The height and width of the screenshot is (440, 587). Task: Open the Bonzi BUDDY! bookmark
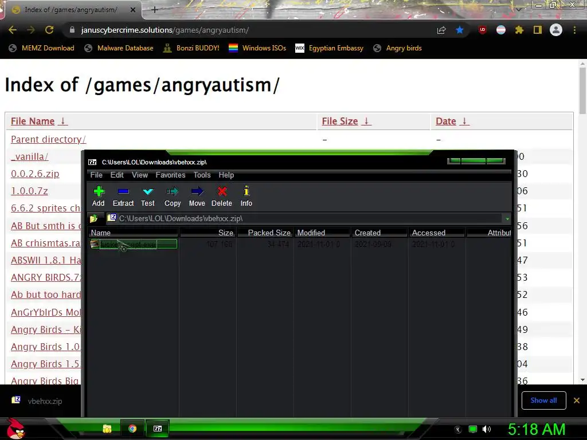(x=191, y=48)
